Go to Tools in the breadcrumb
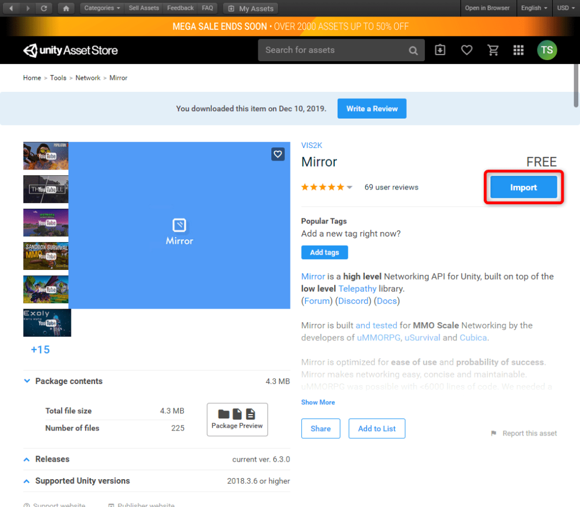The image size is (580, 507). coord(58,78)
